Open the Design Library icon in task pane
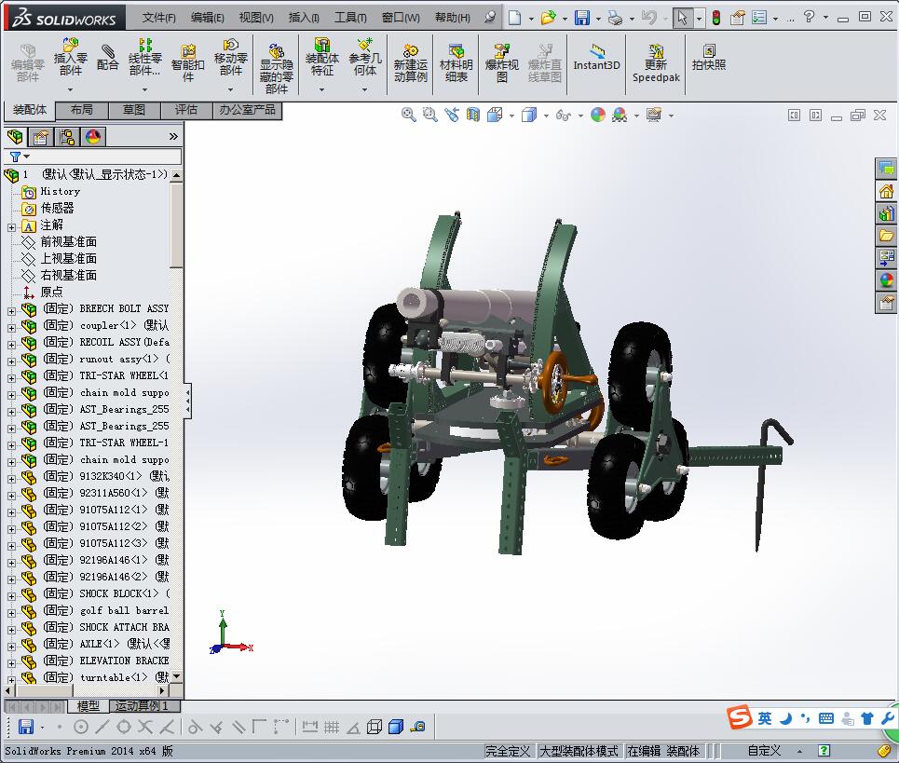The image size is (899, 763). 886,214
